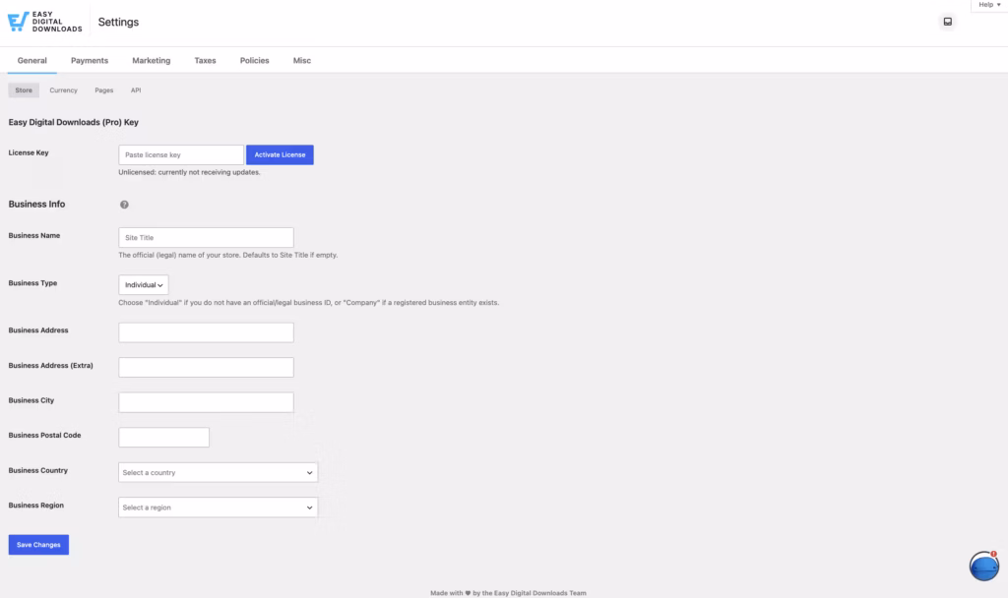
Task: Click the Save Changes button
Action: [38, 545]
